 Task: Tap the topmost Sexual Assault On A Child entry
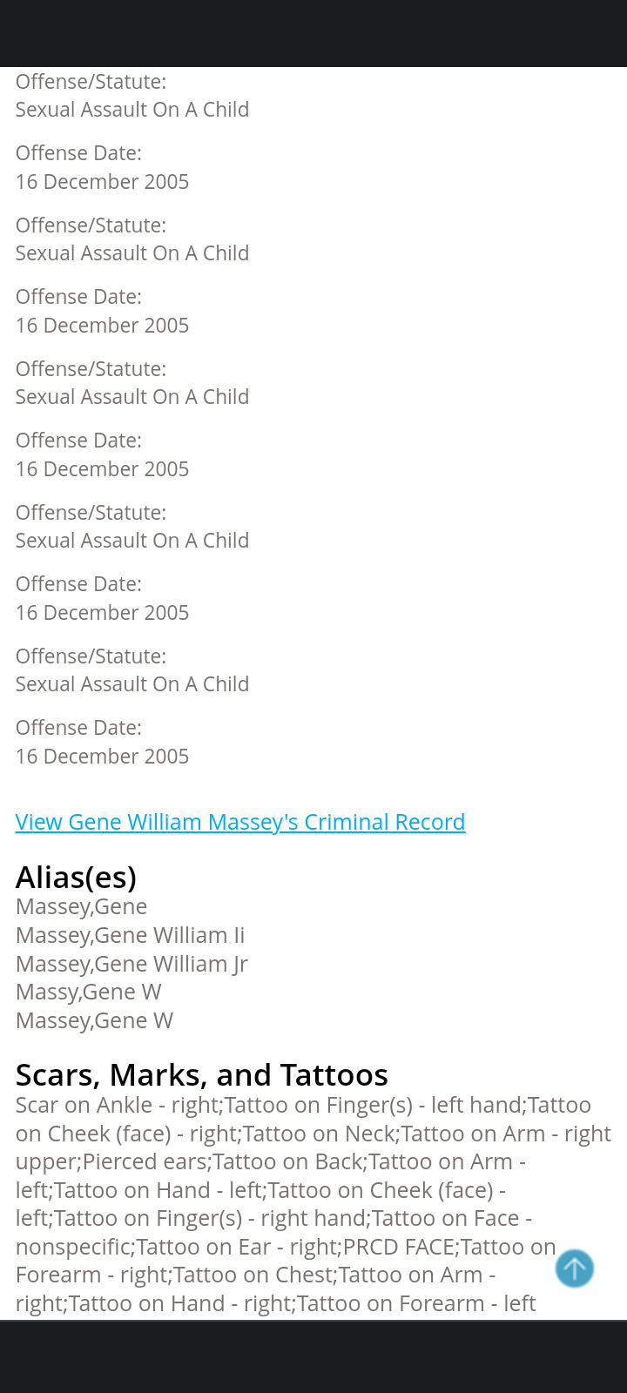[132, 110]
